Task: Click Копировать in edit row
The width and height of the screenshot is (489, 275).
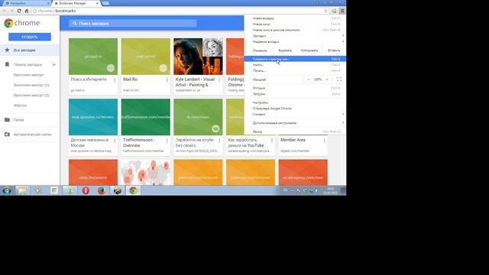Action: click(309, 50)
